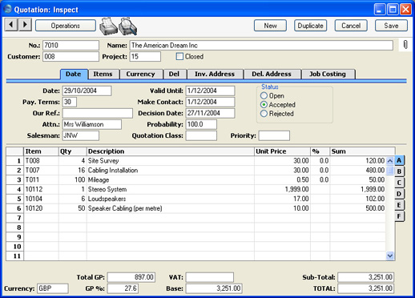Go to previous record arrow
Viewport: 415px width, 298px height.
[x=11, y=25]
